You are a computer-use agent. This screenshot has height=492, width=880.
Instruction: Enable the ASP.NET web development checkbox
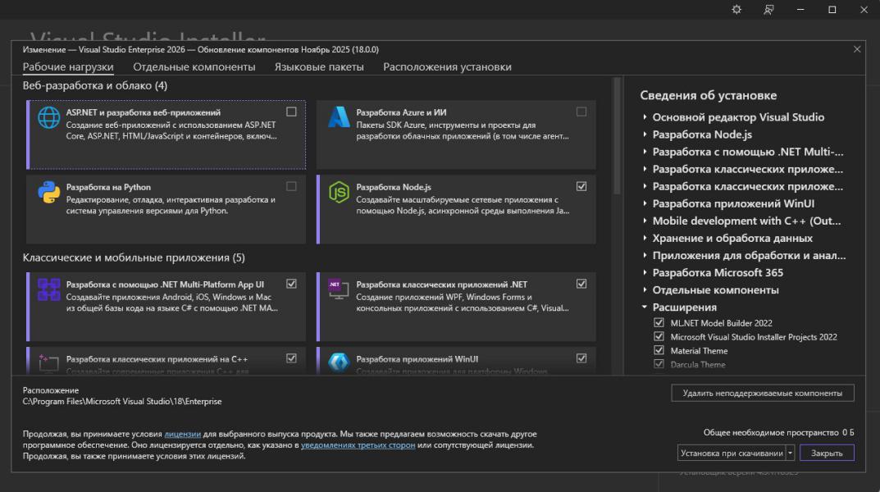click(292, 112)
